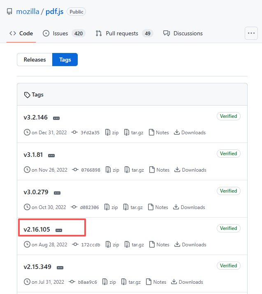Image resolution: width=262 pixels, height=294 pixels.
Task: Download tar.gz for v3.1.81
Action: [134, 170]
